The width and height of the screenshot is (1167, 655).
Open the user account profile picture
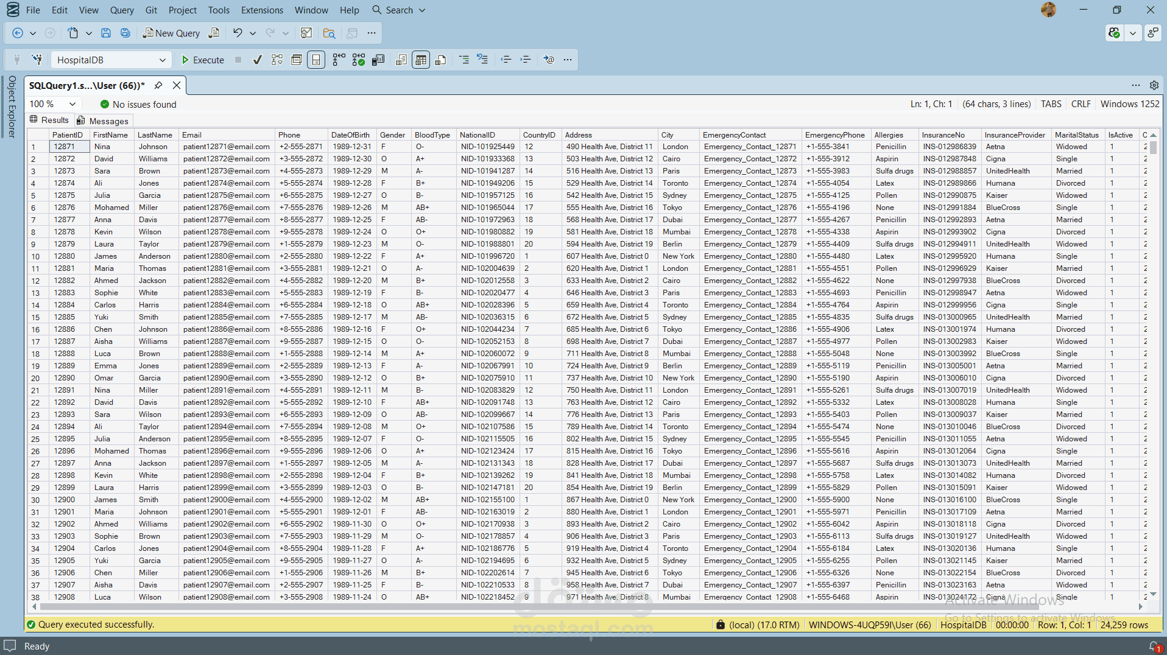(x=1048, y=10)
